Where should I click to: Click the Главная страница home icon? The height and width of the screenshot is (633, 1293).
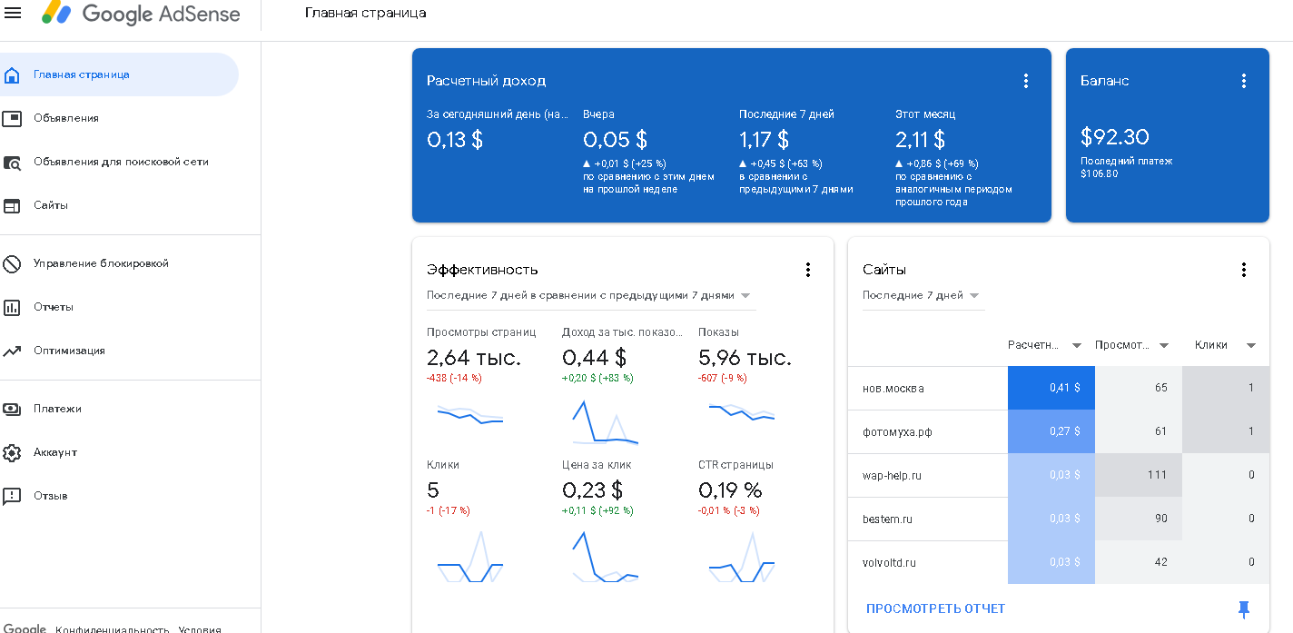pos(12,74)
